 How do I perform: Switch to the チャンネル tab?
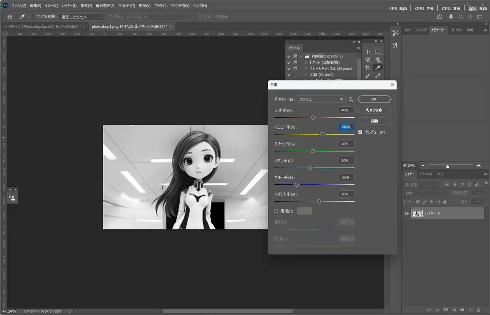point(425,174)
